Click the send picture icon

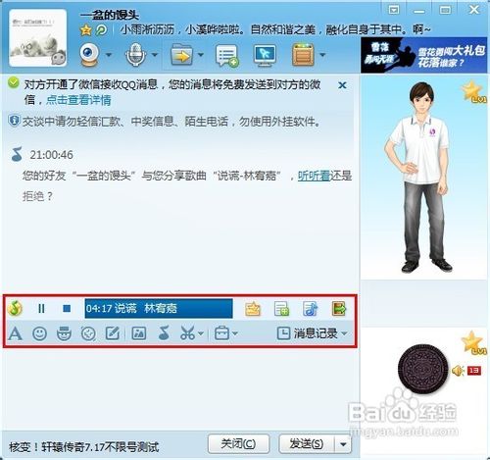[139, 333]
